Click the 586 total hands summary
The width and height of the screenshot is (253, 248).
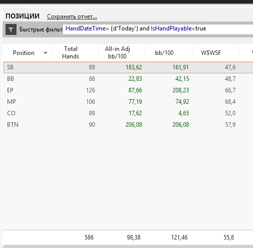pos(89,238)
